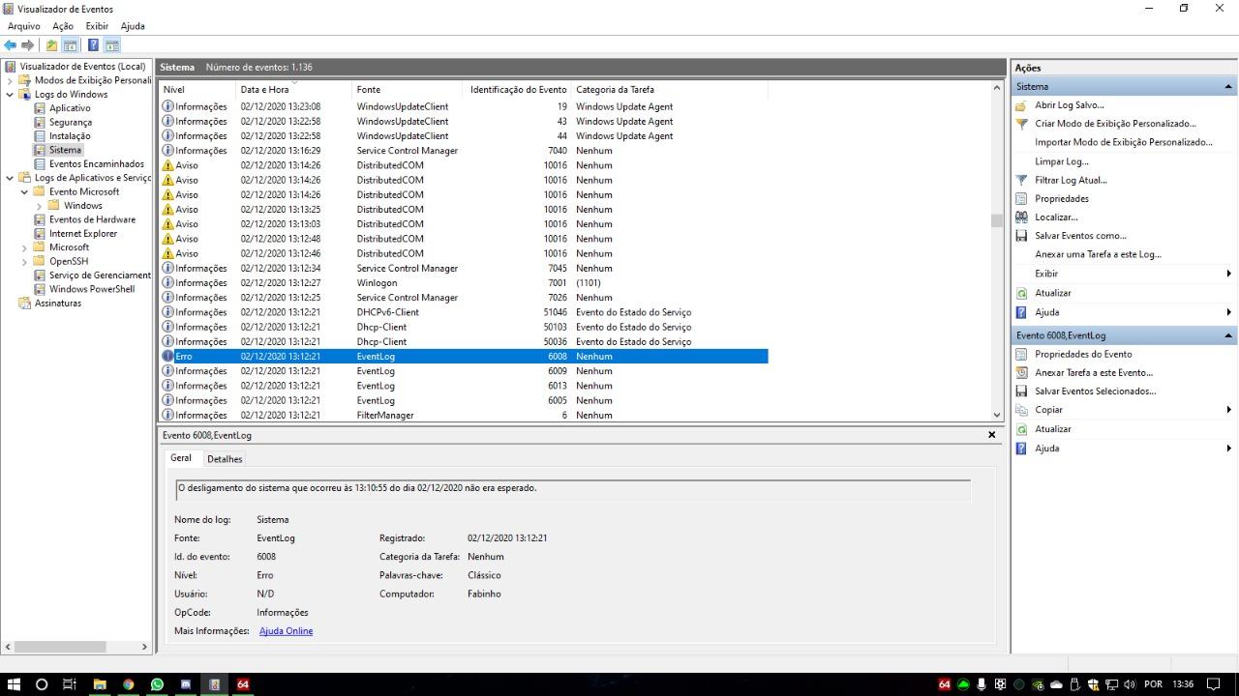Open Google Chrome from the taskbar
Screen dimensions: 1239x696
click(128, 684)
